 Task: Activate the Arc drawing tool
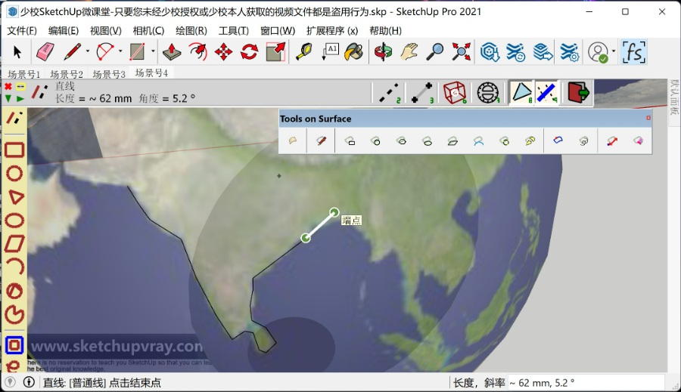(105, 52)
